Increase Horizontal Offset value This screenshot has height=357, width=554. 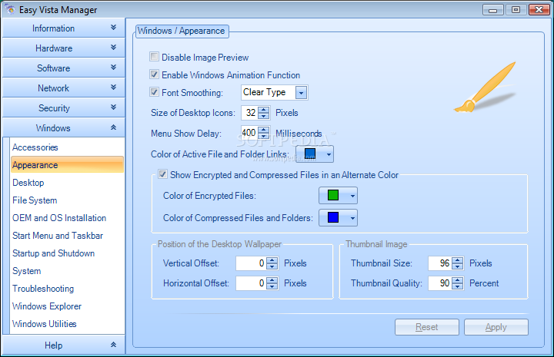pyautogui.click(x=272, y=280)
